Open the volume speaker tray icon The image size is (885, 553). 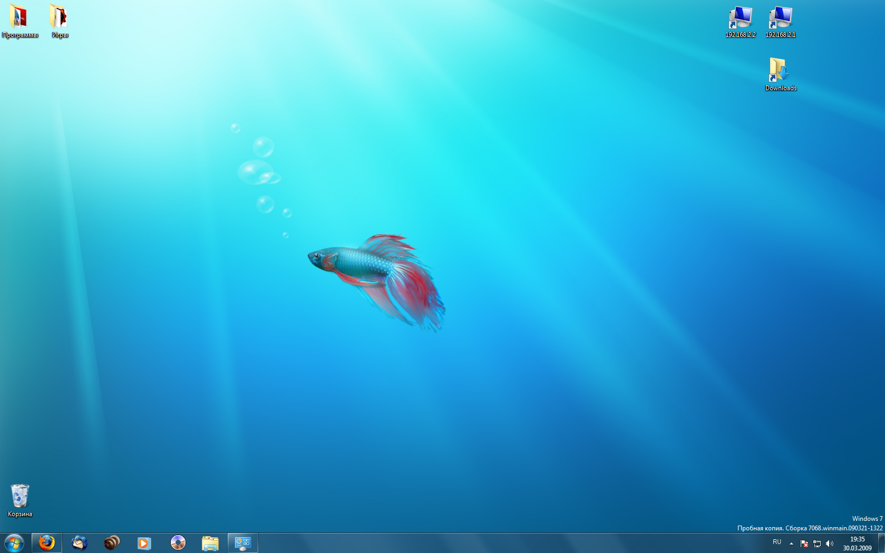tap(830, 544)
